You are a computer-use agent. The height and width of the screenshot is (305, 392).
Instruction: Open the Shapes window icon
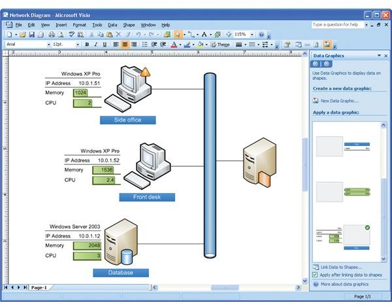pos(167,35)
